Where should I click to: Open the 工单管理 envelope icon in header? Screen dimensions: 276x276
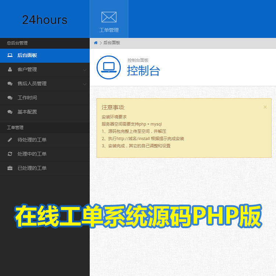tap(109, 17)
